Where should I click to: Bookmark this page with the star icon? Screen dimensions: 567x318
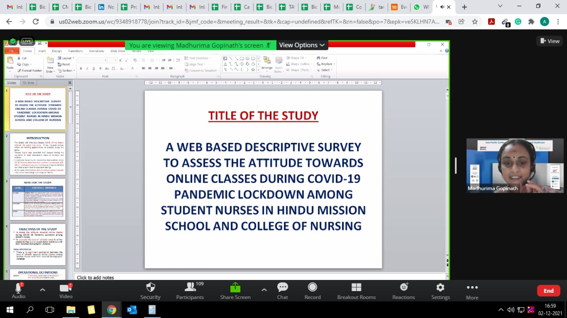pyautogui.click(x=475, y=22)
